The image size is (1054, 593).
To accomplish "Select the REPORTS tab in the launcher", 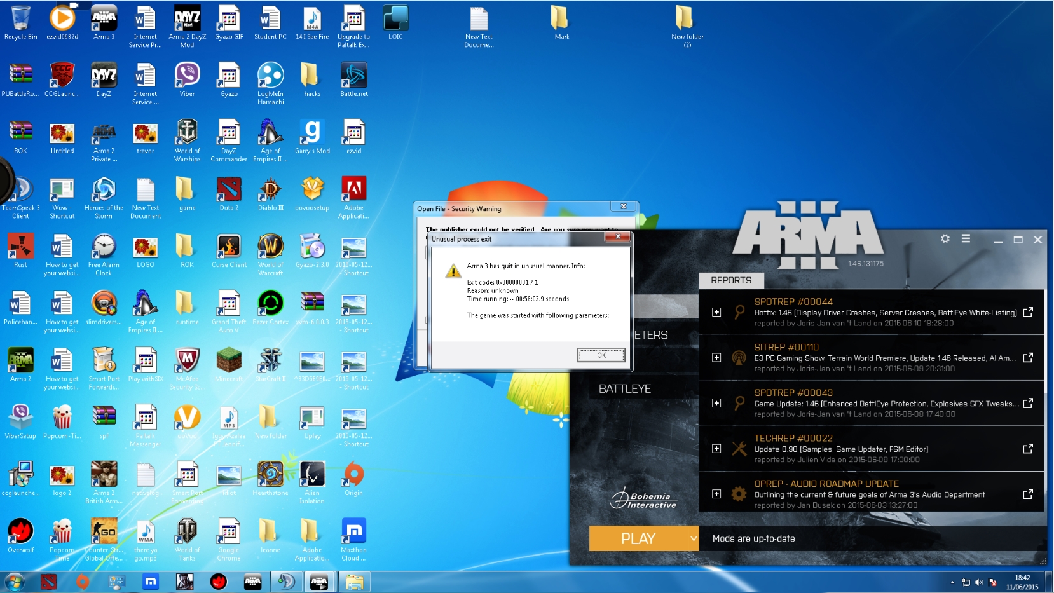I will click(x=731, y=280).
